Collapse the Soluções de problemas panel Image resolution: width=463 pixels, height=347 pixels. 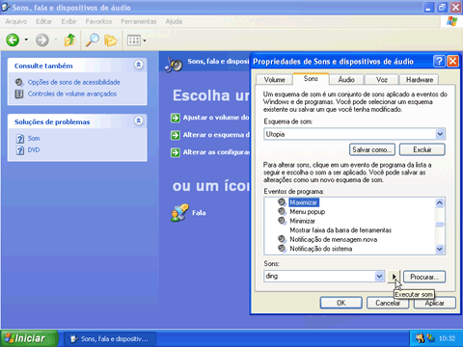click(139, 120)
